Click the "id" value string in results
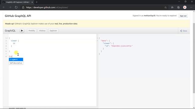195x109 pixels. [x=122, y=46]
